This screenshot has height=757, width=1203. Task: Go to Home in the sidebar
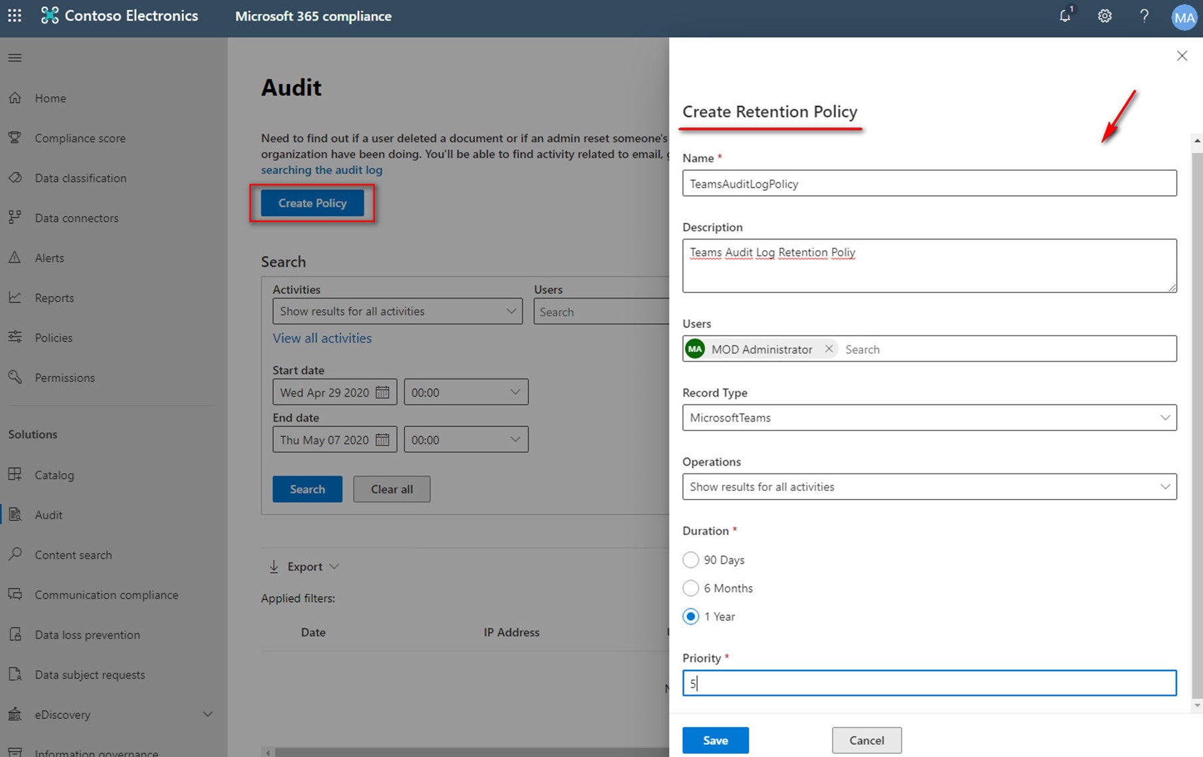(x=51, y=98)
